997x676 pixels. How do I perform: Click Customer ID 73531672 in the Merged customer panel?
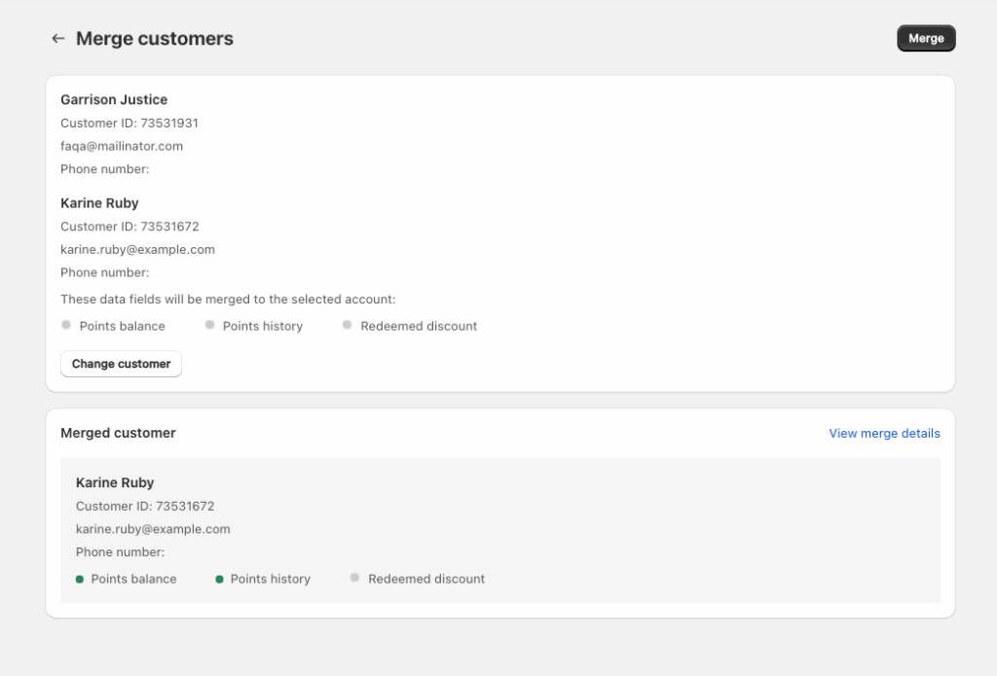(x=145, y=506)
